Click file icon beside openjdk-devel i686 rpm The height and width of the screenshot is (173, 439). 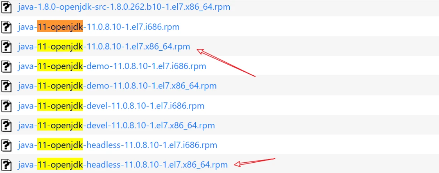coord(6,106)
